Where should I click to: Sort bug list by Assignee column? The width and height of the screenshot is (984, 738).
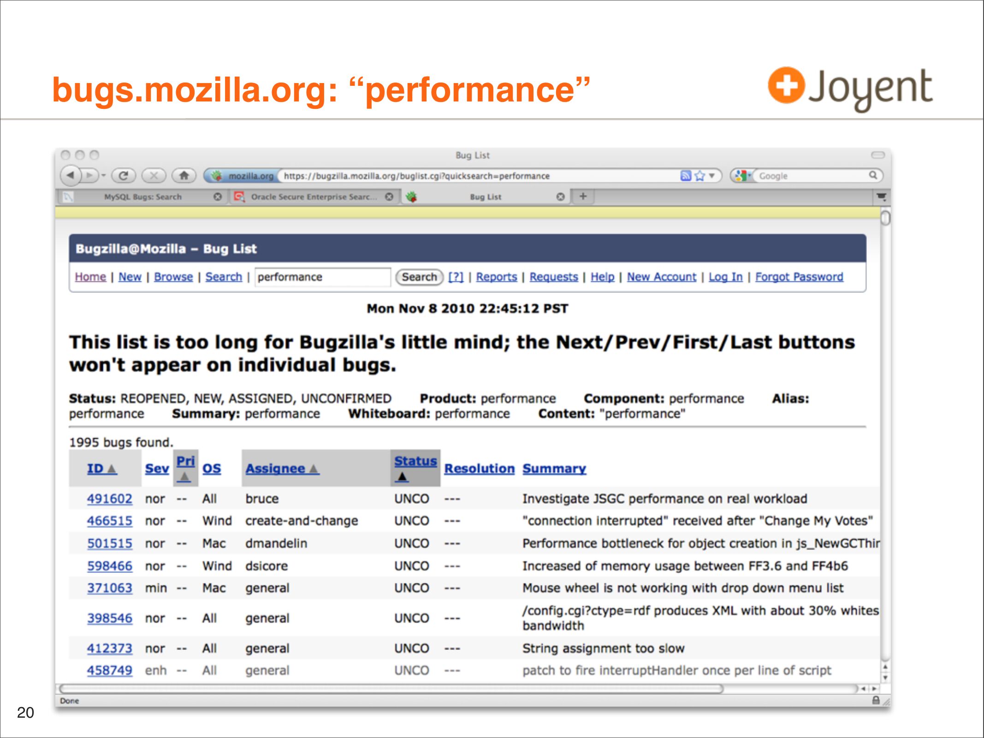tap(275, 469)
